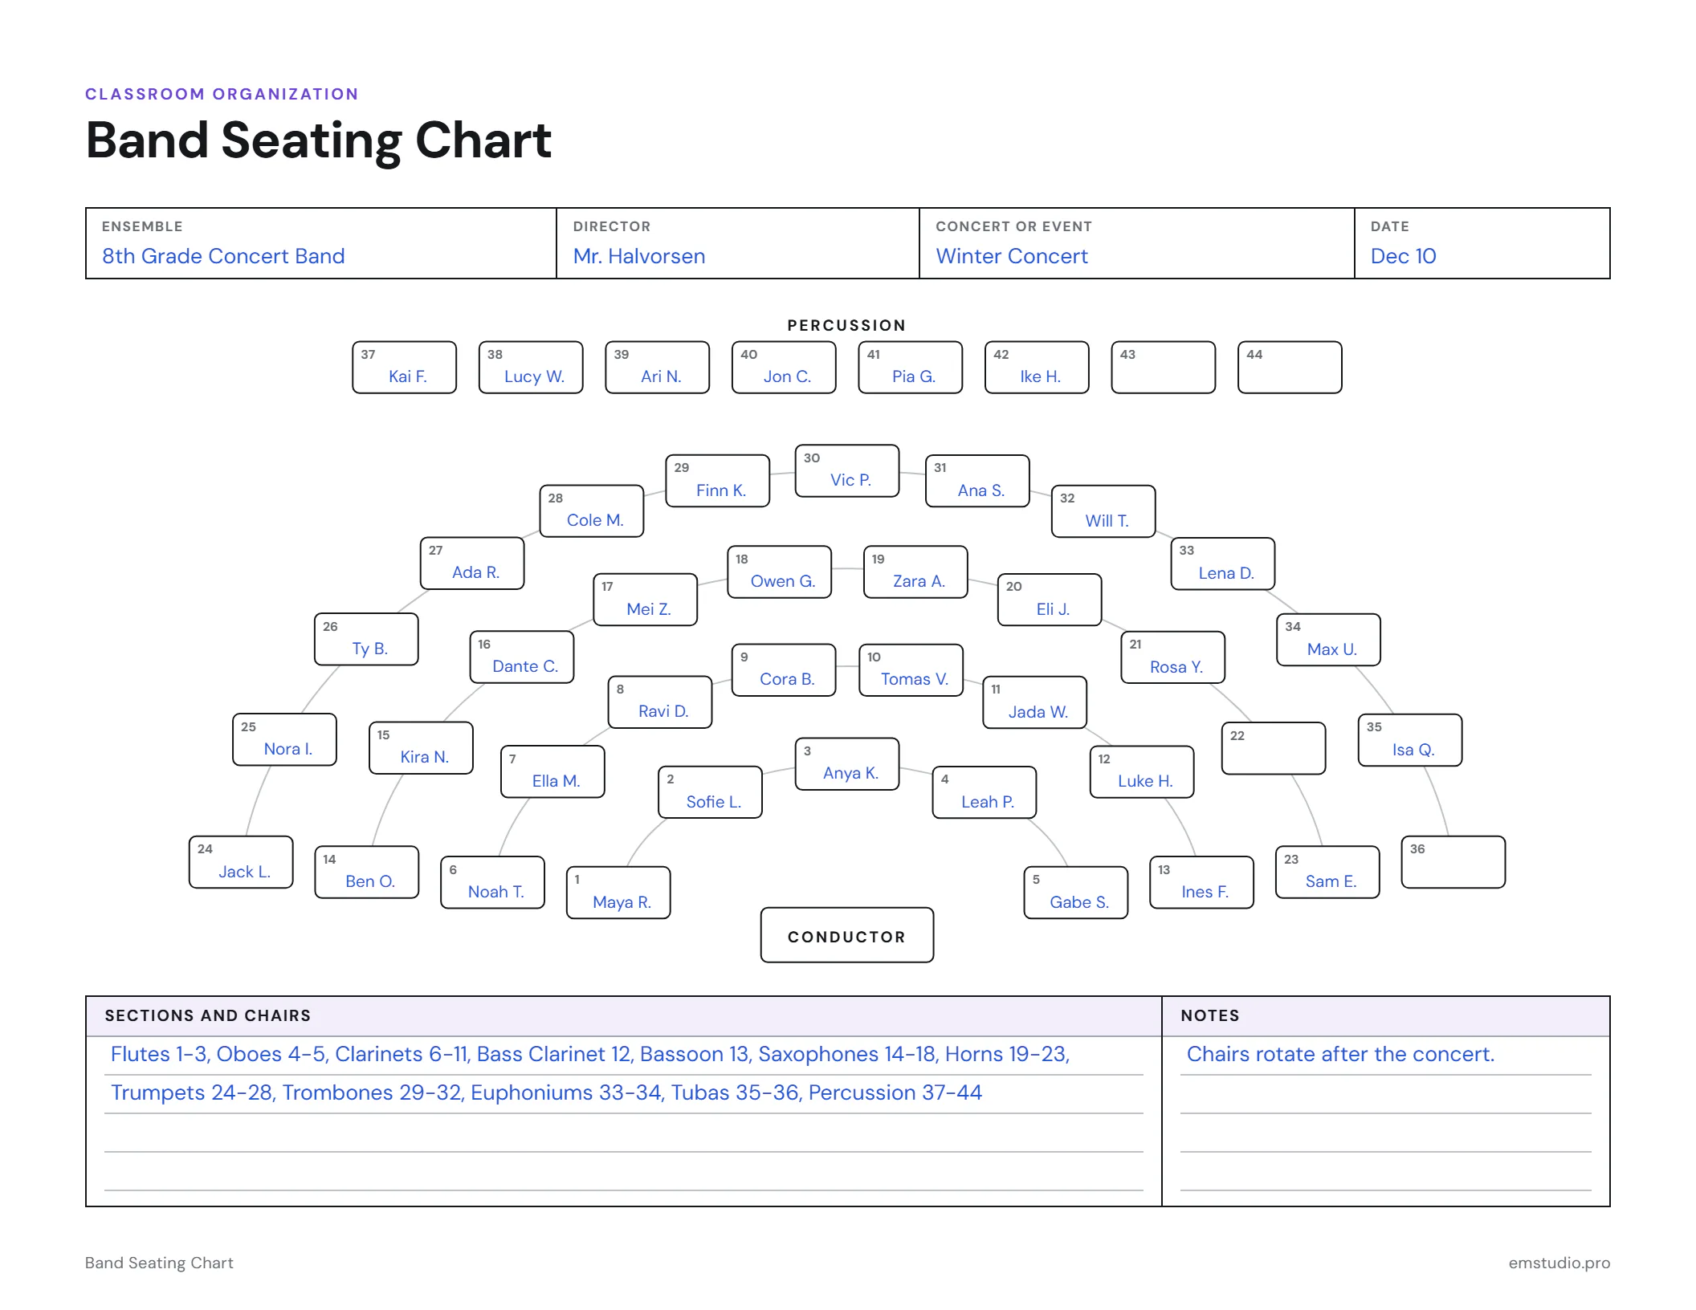
Task: Select seat 10 Tomas V.
Action: coord(911,670)
